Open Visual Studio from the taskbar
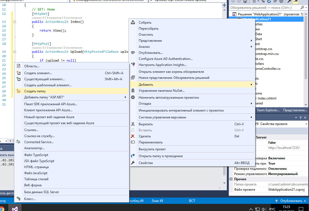The width and height of the screenshot is (309, 211). click(15, 208)
